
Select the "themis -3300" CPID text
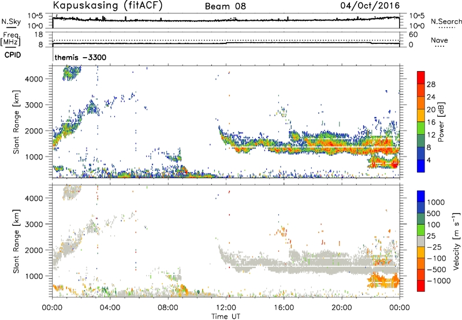[x=80, y=57]
